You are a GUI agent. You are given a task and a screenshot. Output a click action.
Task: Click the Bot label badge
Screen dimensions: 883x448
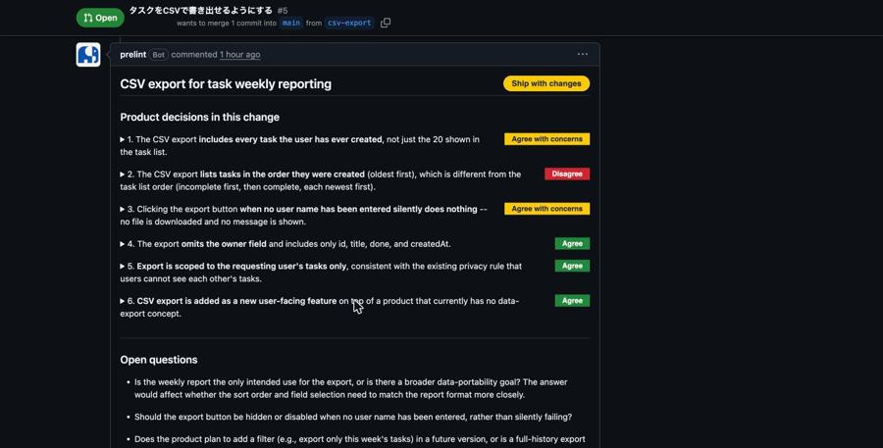coord(159,55)
